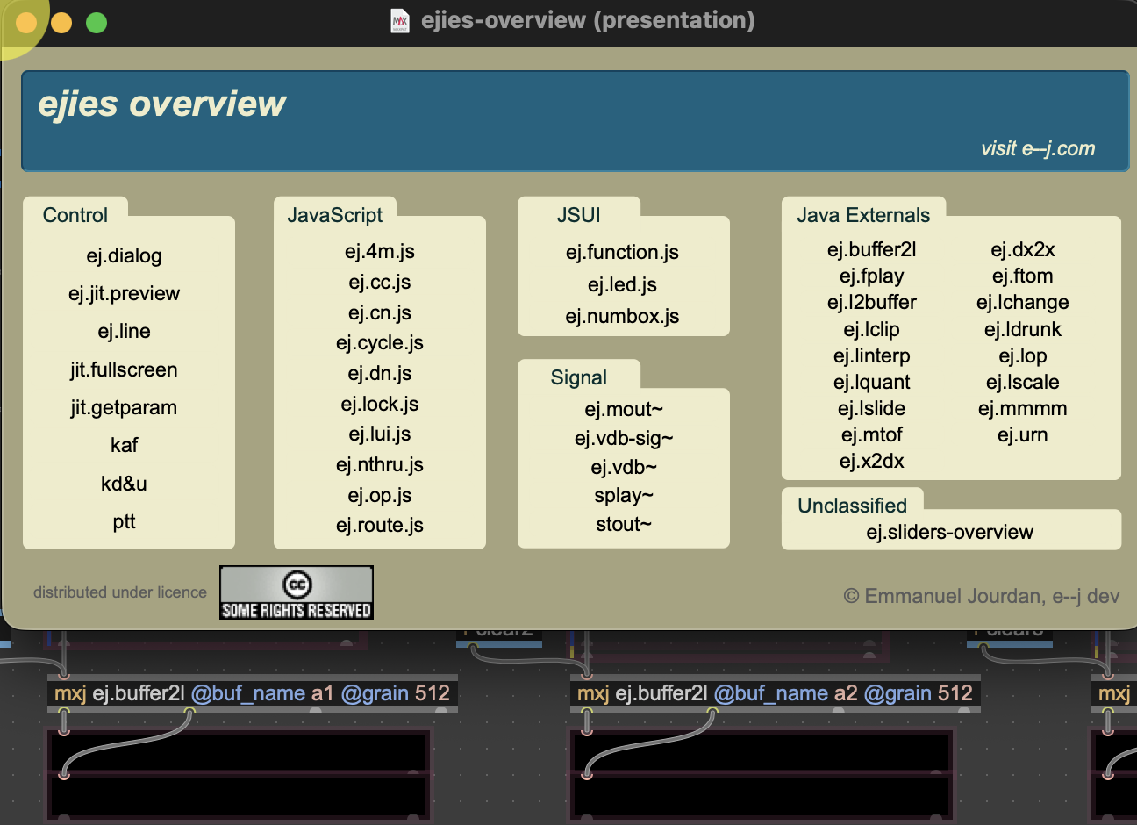
Task: Click the ej.urn Java external entry
Action: [x=1022, y=434]
